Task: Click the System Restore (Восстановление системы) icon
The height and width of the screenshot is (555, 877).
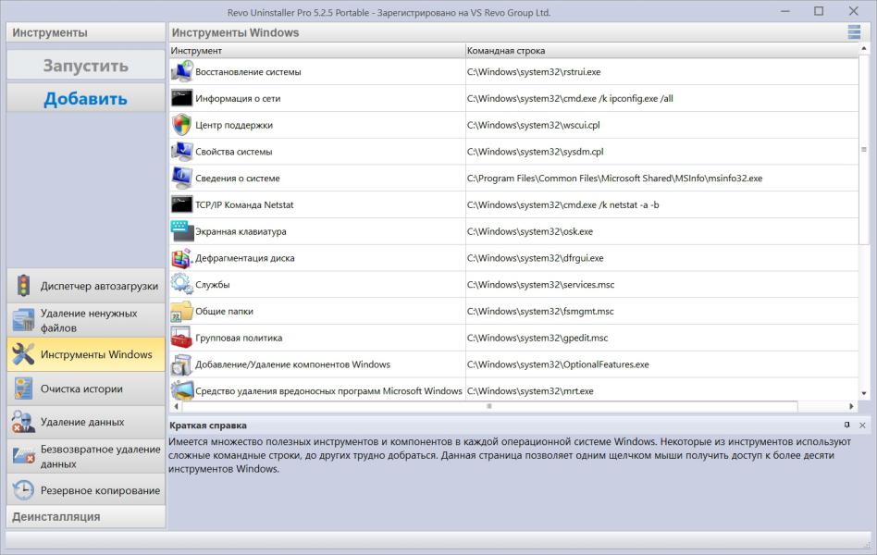Action: (x=181, y=71)
